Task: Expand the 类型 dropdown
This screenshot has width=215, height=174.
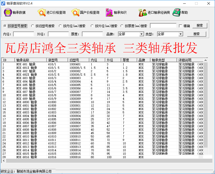Action: (181, 34)
